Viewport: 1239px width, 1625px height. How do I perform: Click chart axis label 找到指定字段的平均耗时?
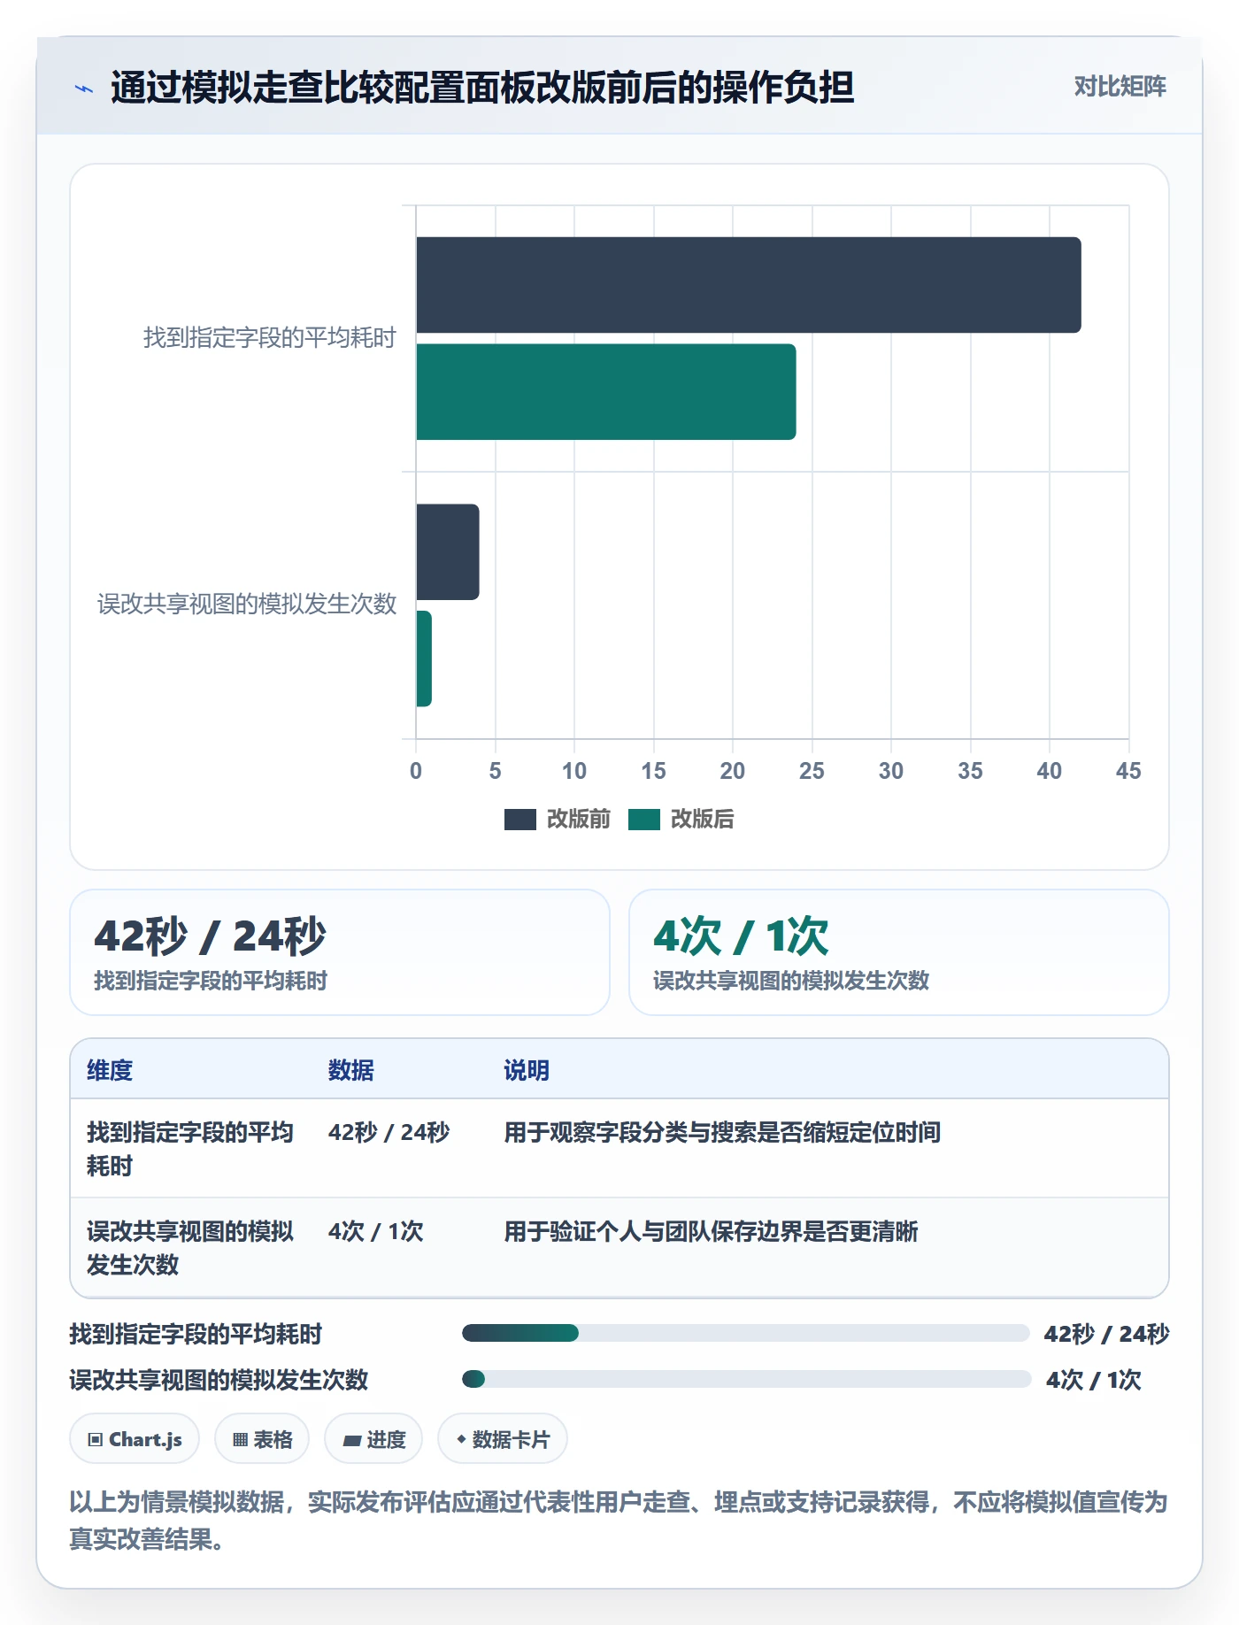click(270, 338)
